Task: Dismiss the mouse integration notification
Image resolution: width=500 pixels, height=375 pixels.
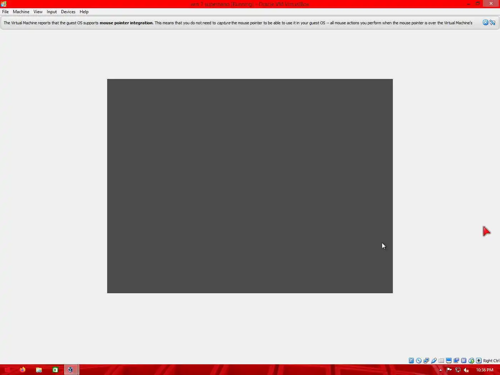Action: [485, 22]
